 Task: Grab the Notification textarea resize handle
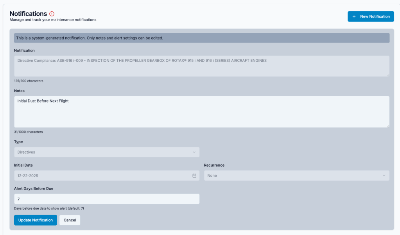point(387,74)
